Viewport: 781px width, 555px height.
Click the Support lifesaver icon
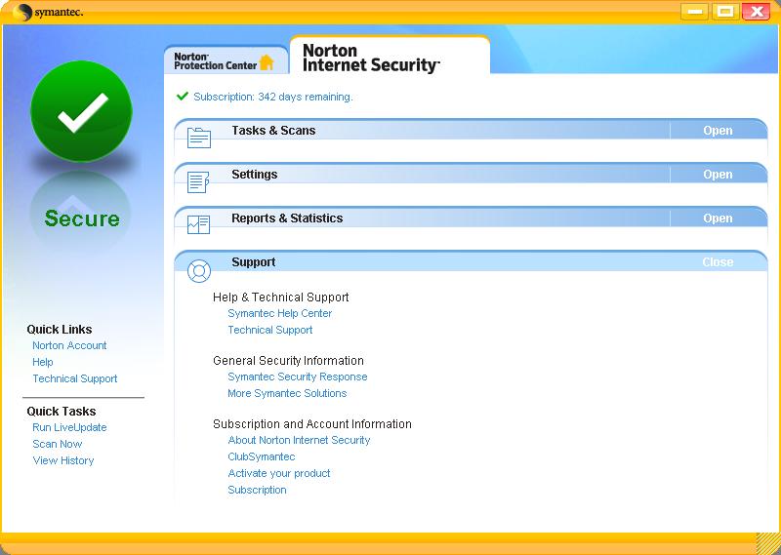click(198, 270)
